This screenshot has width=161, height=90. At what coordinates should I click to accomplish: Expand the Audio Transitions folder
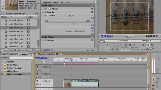coord(2,68)
